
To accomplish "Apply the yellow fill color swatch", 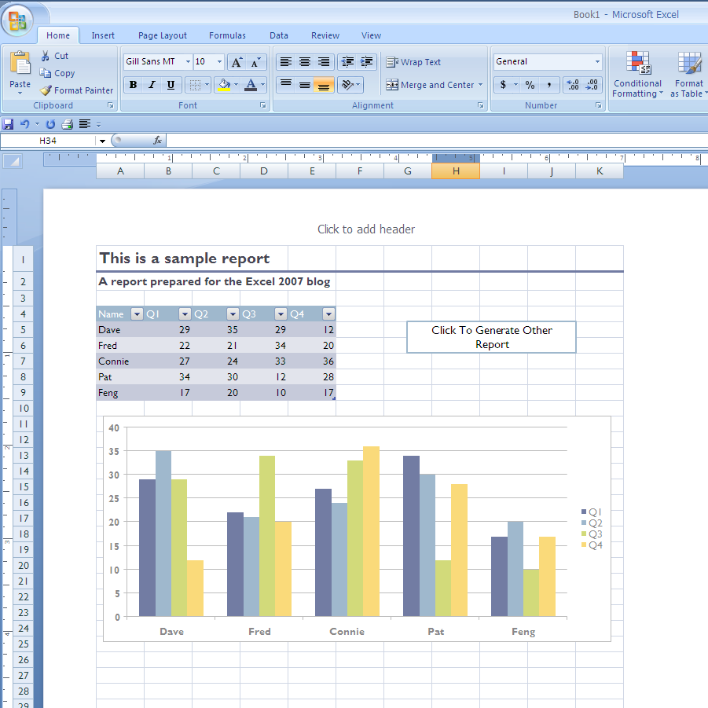I will [x=225, y=85].
